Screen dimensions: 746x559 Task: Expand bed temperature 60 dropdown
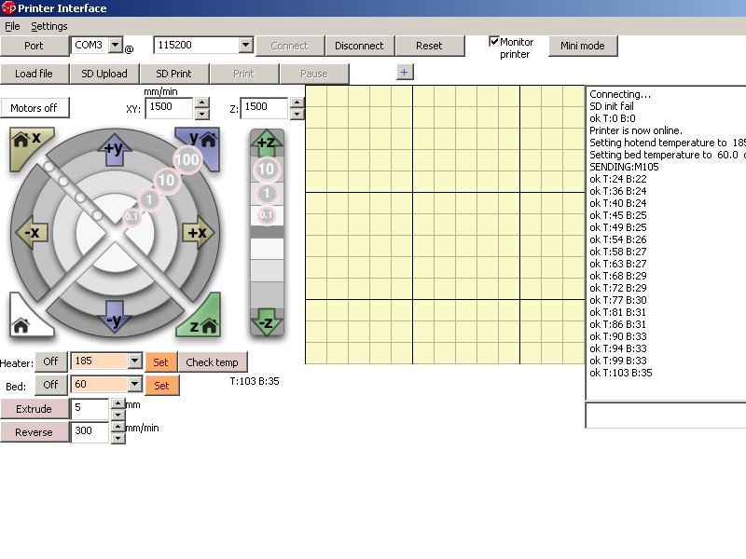pyautogui.click(x=134, y=384)
